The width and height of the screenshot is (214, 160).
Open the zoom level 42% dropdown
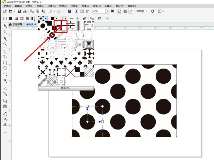[107, 11]
